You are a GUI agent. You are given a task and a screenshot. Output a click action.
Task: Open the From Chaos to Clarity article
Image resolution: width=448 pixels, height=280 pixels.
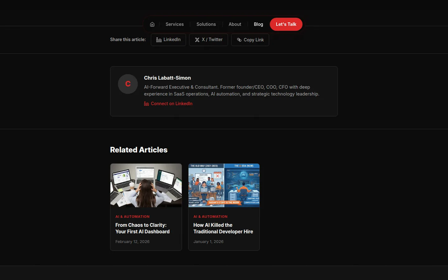tap(142, 228)
